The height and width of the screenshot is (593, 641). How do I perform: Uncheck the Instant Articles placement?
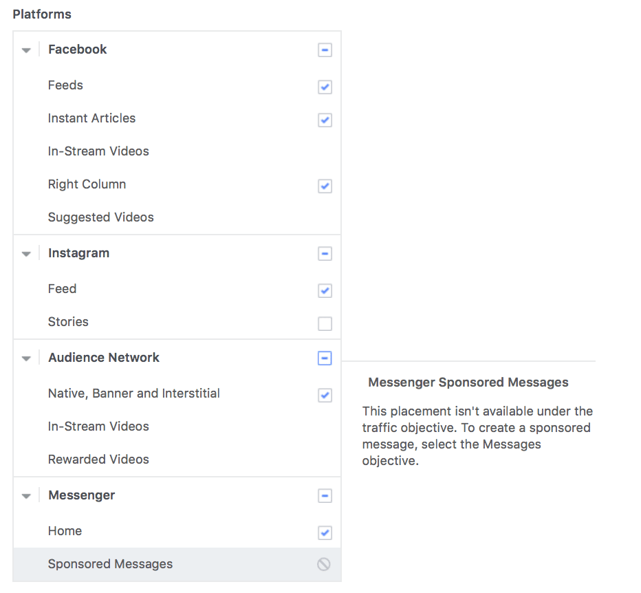click(x=325, y=120)
